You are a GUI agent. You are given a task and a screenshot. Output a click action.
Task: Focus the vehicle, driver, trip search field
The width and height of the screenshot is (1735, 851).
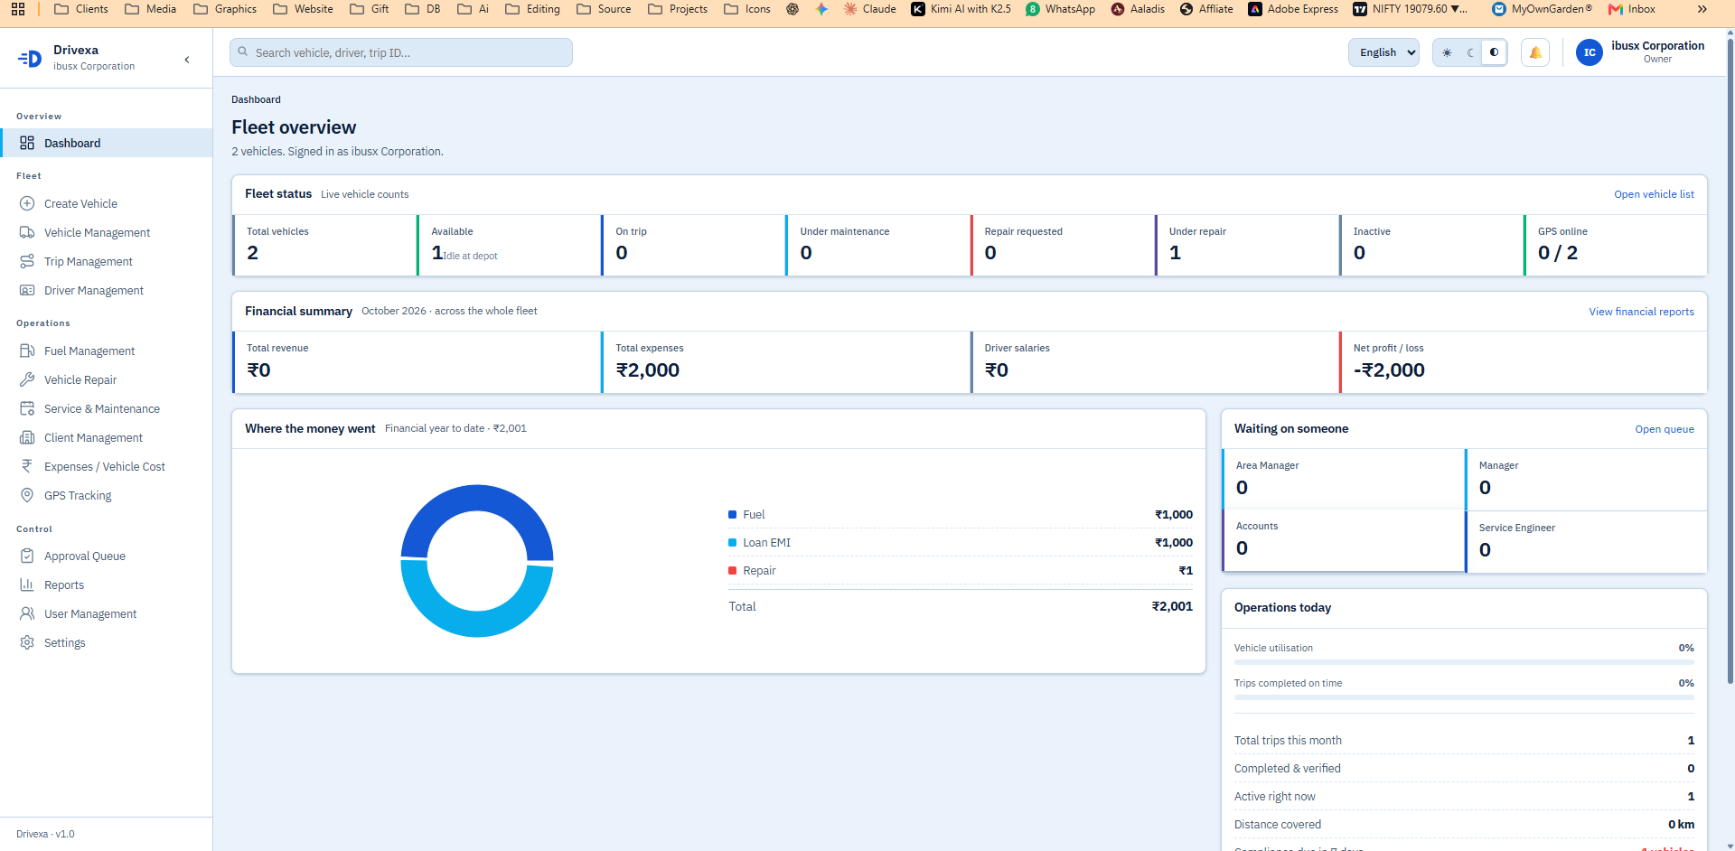[401, 52]
